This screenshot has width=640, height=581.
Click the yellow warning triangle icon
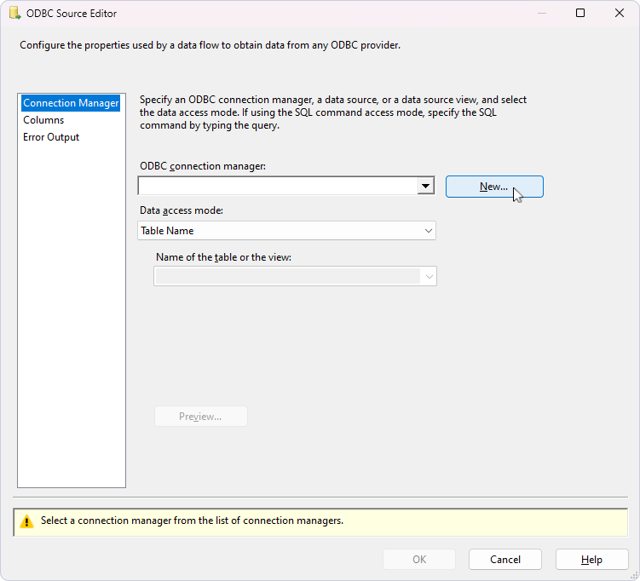(26, 521)
